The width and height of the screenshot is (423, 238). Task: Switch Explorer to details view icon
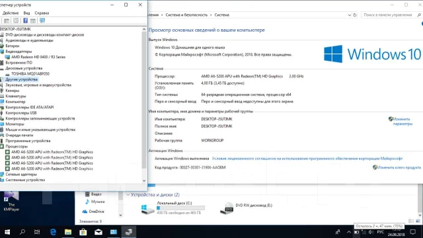[411, 221]
